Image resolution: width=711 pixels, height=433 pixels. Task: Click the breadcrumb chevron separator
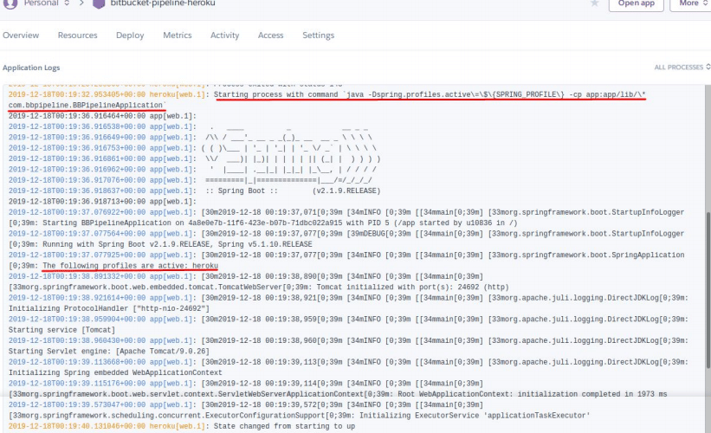(x=81, y=3)
